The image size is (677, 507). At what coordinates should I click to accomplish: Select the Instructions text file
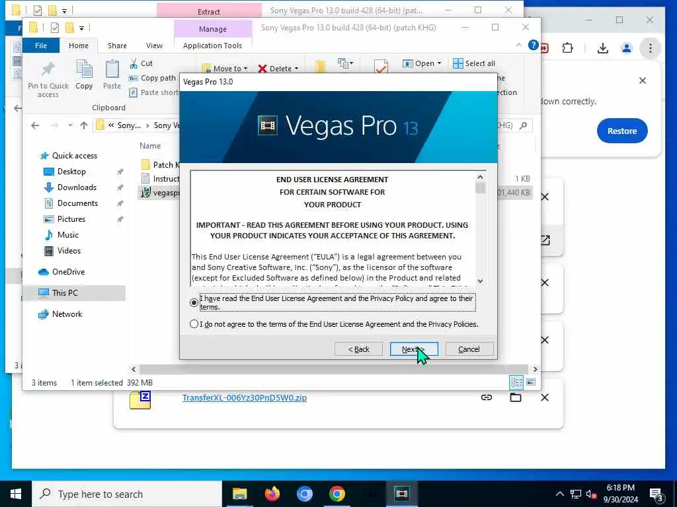[x=160, y=178]
